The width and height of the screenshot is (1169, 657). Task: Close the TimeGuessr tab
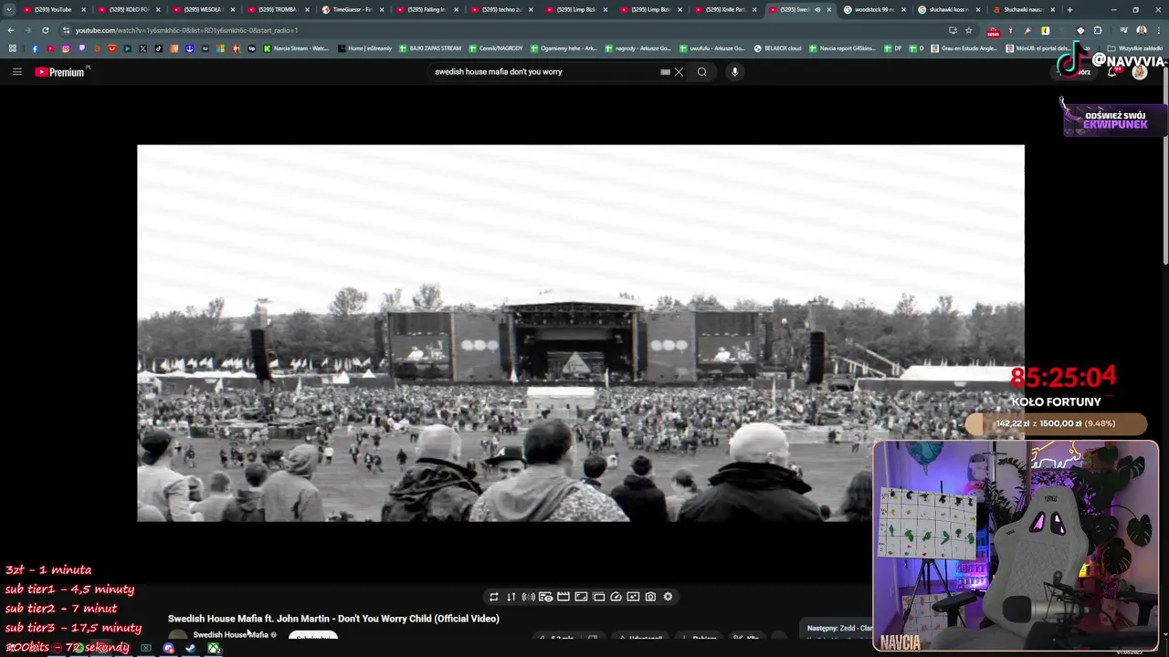coord(381,10)
